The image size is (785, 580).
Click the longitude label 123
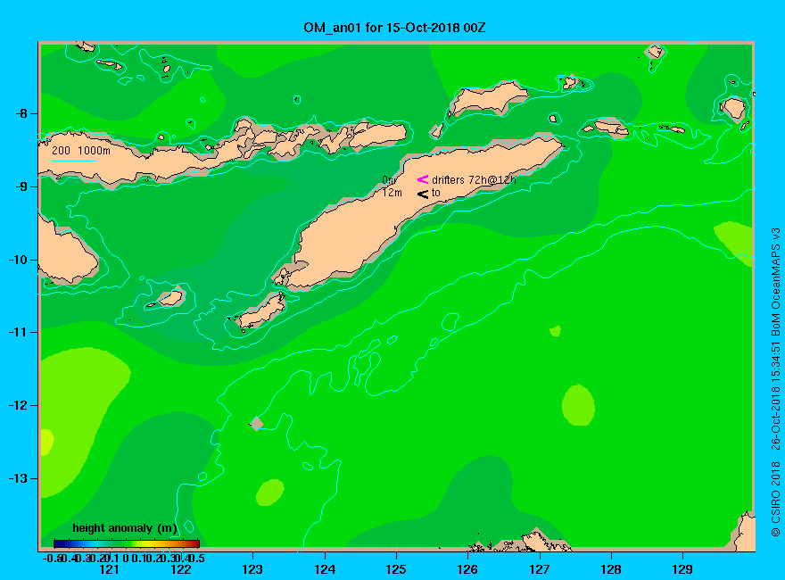pyautogui.click(x=252, y=569)
